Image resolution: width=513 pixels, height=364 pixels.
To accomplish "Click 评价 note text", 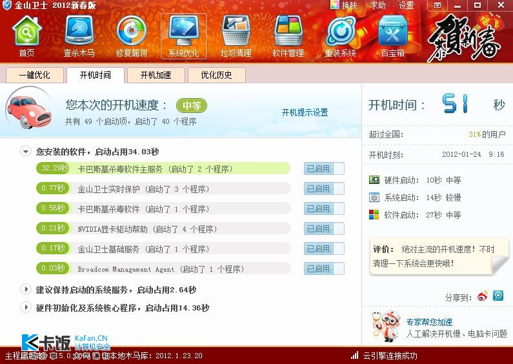I will 434,256.
